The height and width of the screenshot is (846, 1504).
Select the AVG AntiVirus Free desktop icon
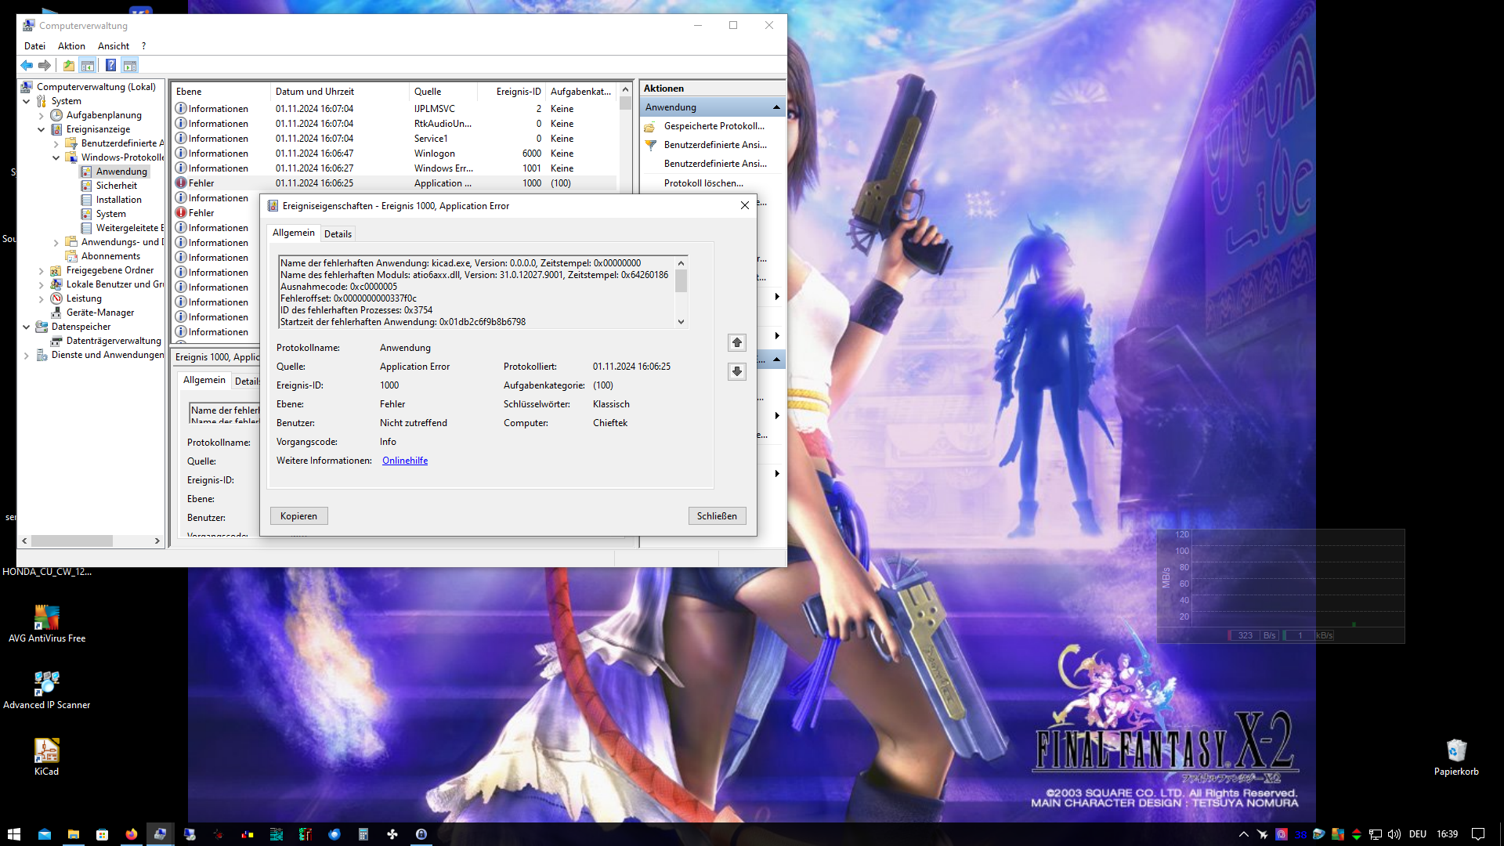coord(47,624)
